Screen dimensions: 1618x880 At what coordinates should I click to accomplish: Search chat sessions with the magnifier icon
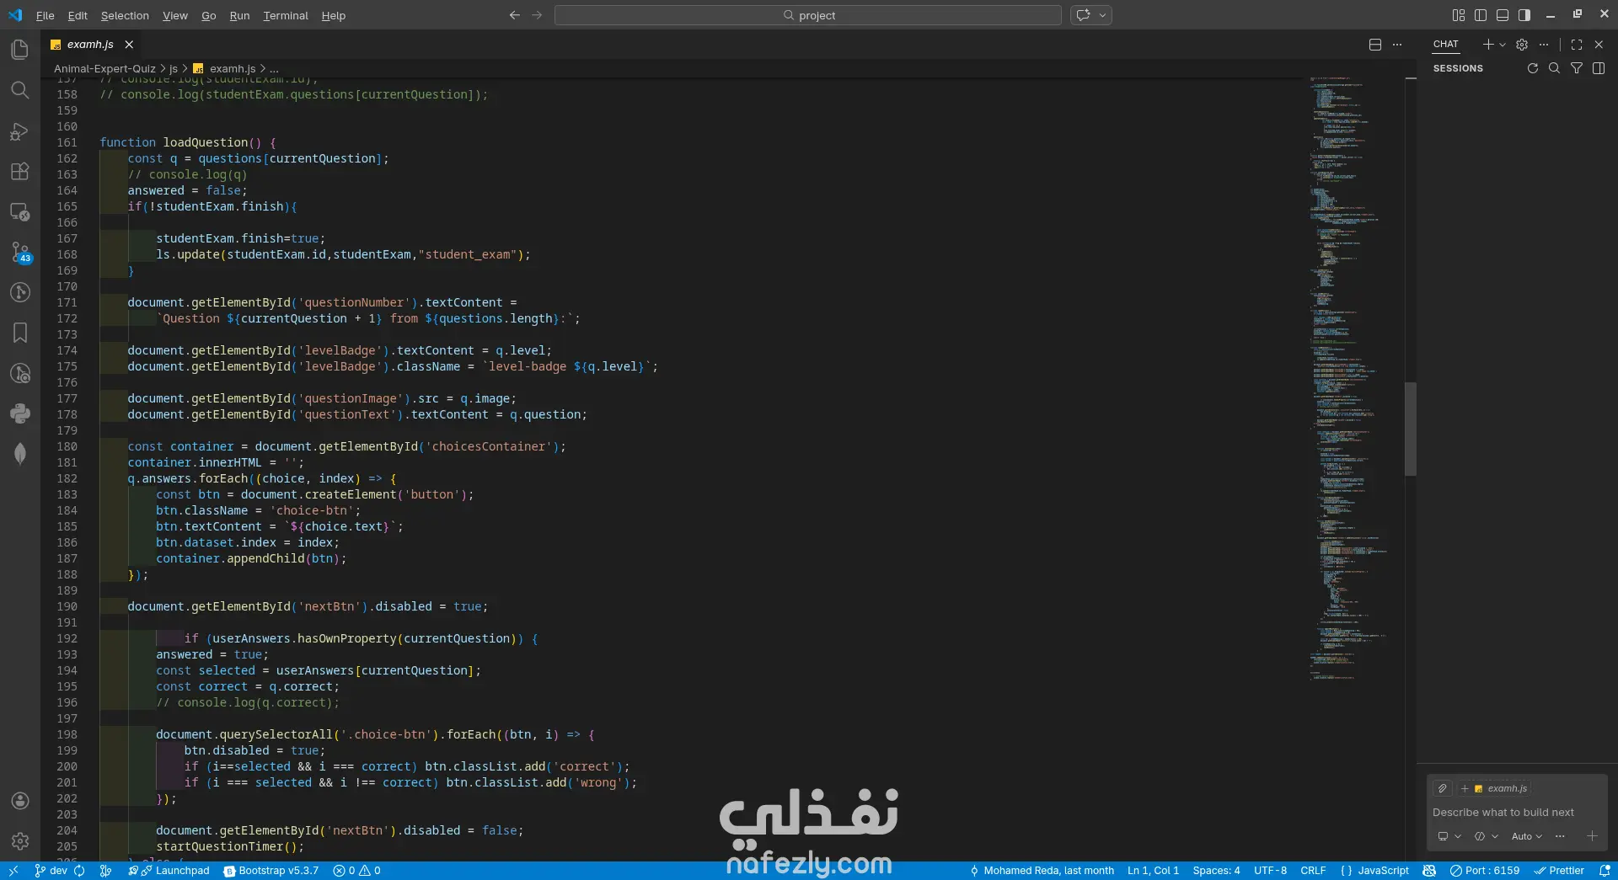click(x=1555, y=68)
